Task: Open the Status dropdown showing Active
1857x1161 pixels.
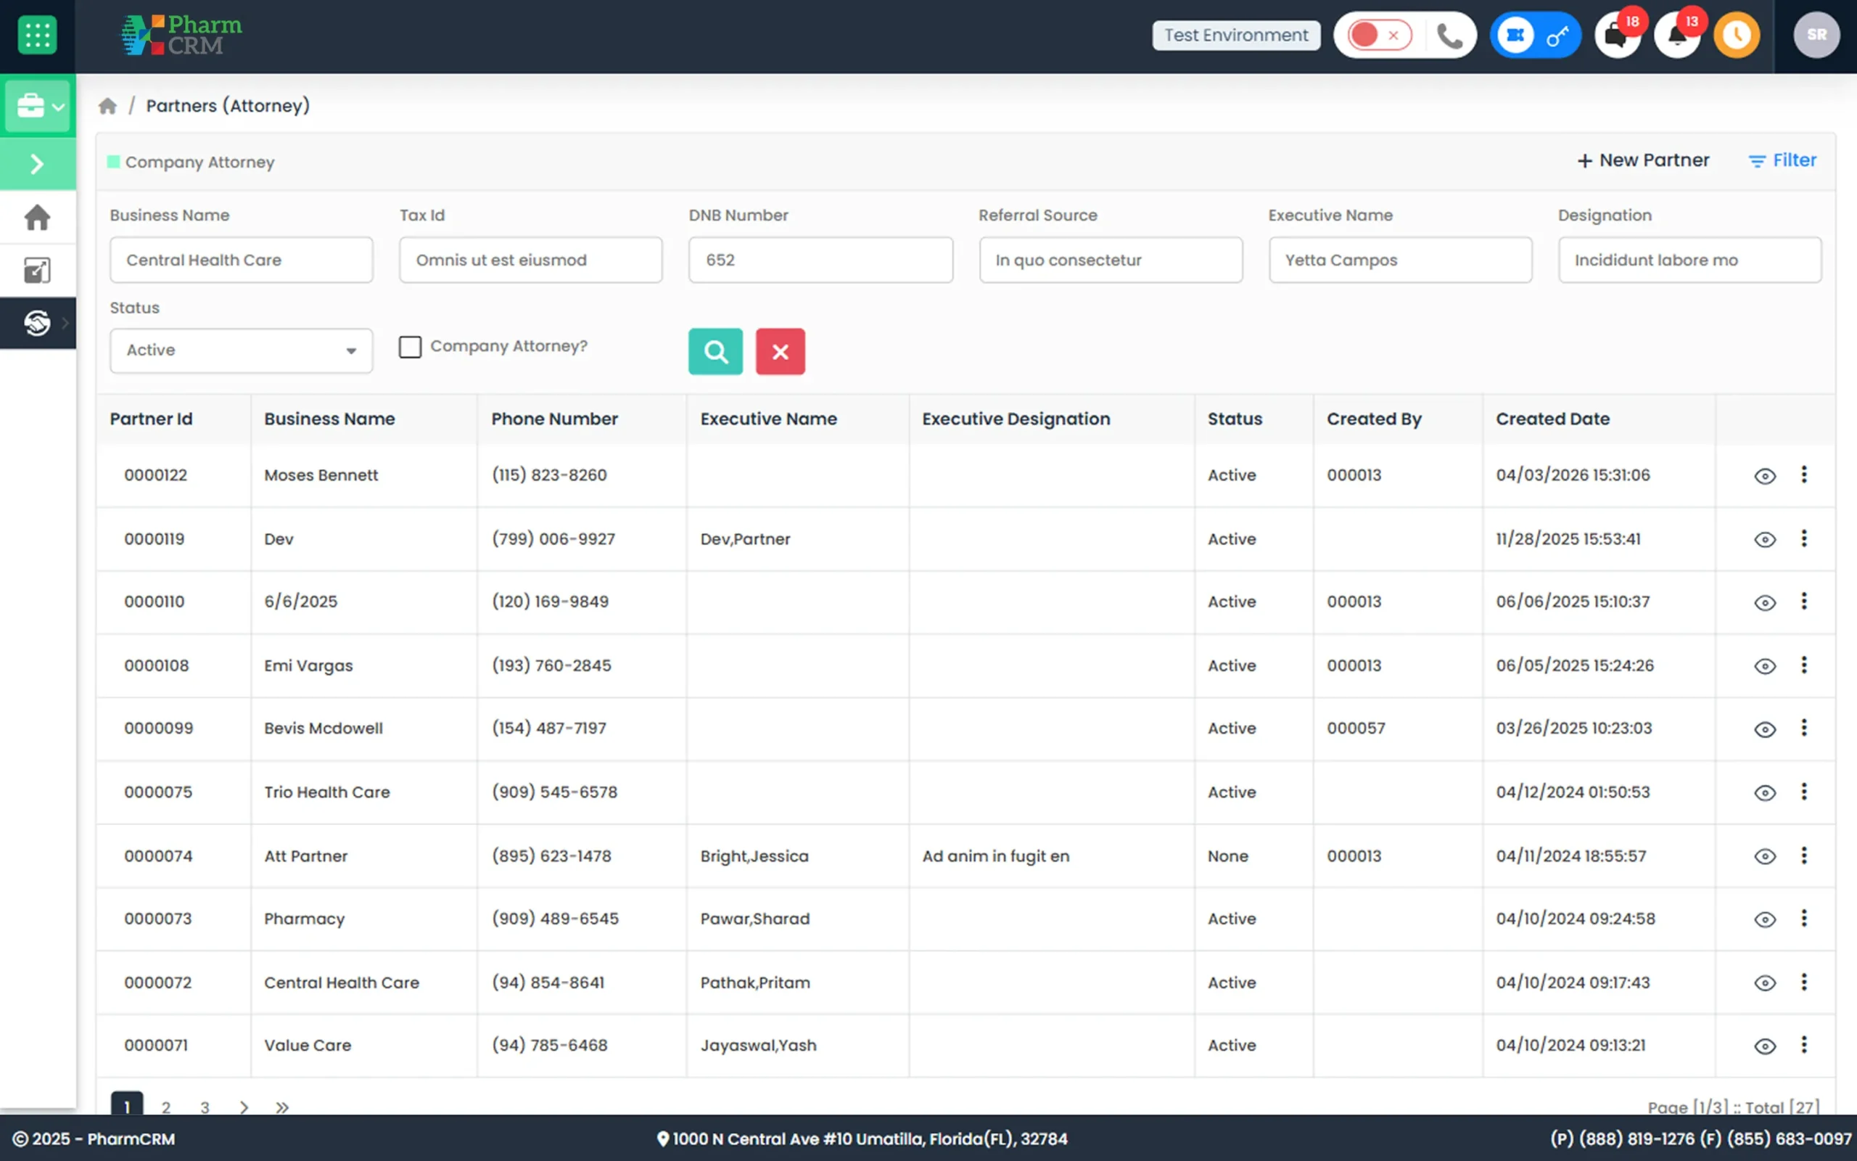Action: point(241,351)
